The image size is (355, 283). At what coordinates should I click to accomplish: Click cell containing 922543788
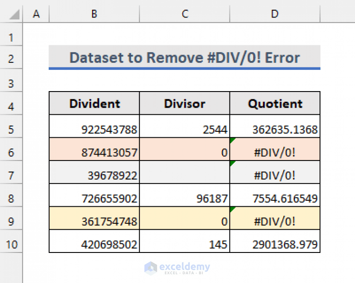(x=94, y=126)
